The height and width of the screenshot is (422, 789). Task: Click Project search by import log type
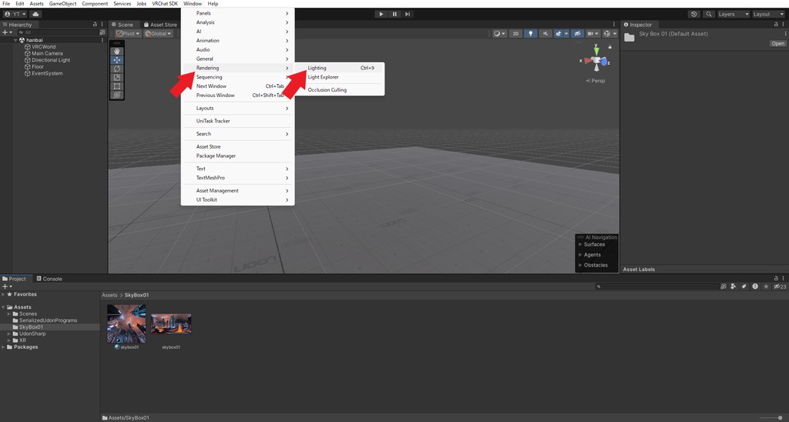tap(755, 286)
